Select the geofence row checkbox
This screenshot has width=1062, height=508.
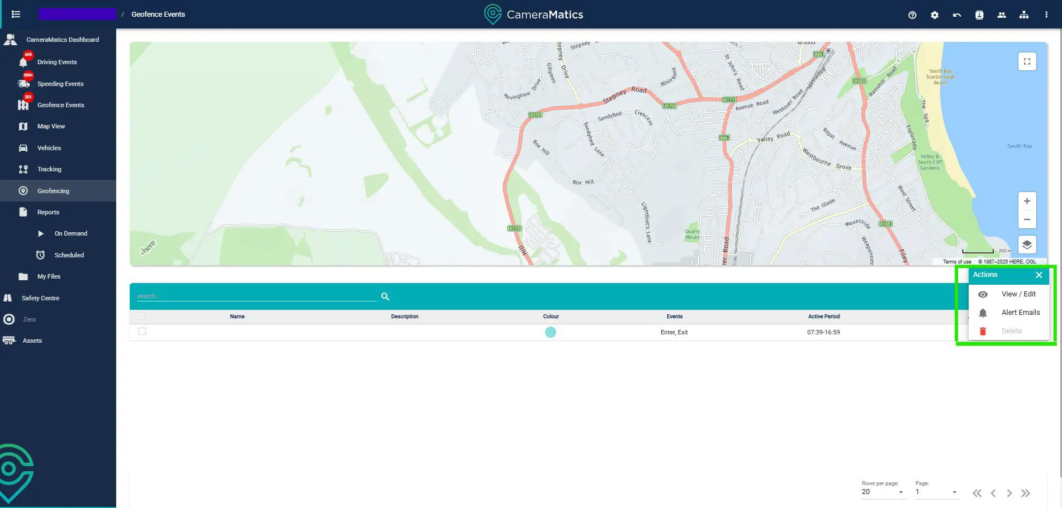142,332
